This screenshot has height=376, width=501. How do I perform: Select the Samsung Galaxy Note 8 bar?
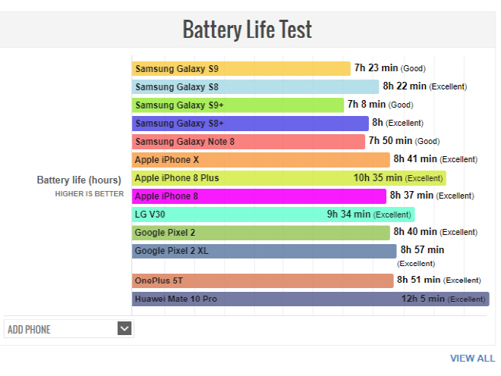tap(248, 142)
